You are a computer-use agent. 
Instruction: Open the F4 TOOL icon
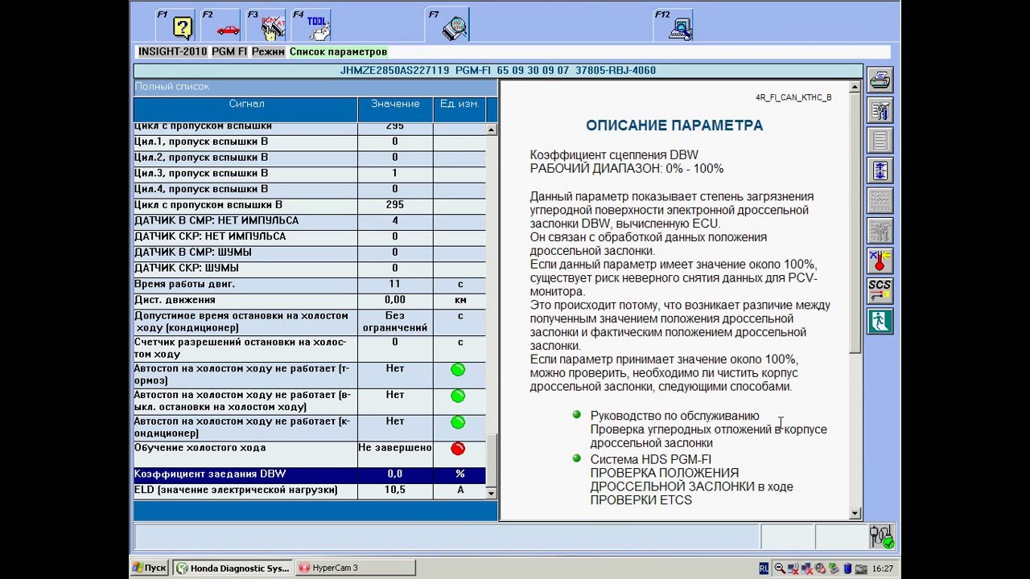click(319, 28)
